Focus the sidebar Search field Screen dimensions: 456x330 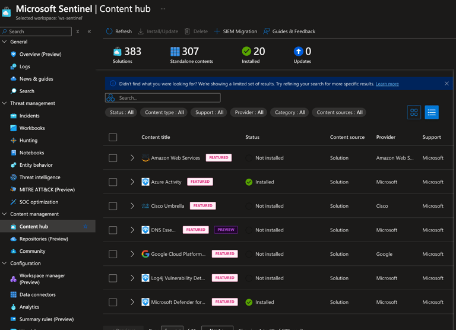tap(36, 31)
